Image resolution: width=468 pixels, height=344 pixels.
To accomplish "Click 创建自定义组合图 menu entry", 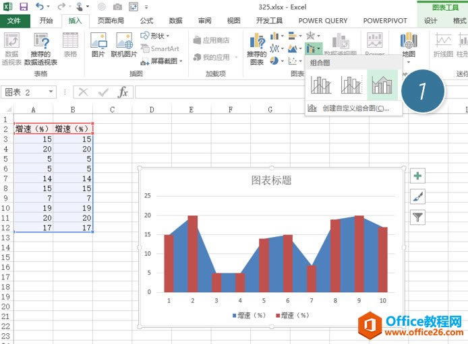I will [353, 108].
